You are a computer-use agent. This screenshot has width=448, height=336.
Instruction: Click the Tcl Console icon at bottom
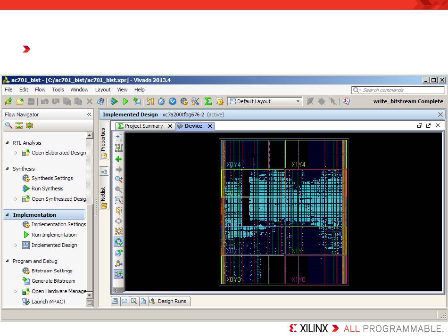coord(115,301)
